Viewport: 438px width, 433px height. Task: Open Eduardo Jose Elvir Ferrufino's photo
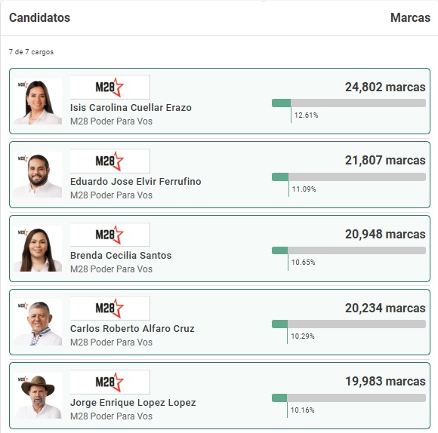(x=38, y=175)
